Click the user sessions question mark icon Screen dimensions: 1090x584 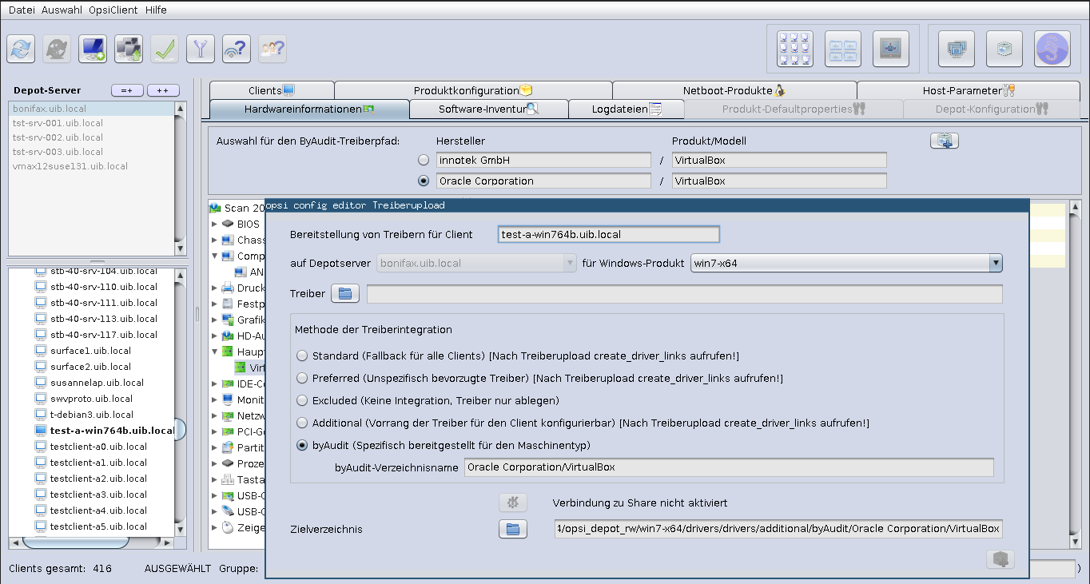tap(272, 49)
